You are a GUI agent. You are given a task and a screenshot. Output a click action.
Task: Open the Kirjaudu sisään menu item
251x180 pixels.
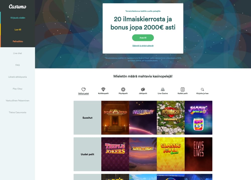point(18,18)
